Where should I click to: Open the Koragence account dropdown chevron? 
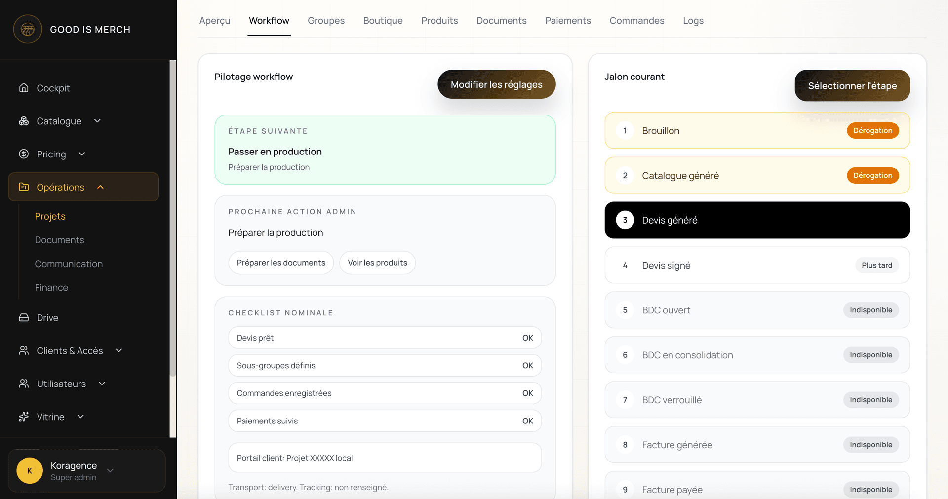tap(111, 470)
